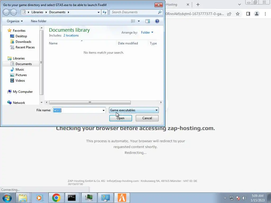Create a New folder
The image size is (271, 203).
[39, 21]
